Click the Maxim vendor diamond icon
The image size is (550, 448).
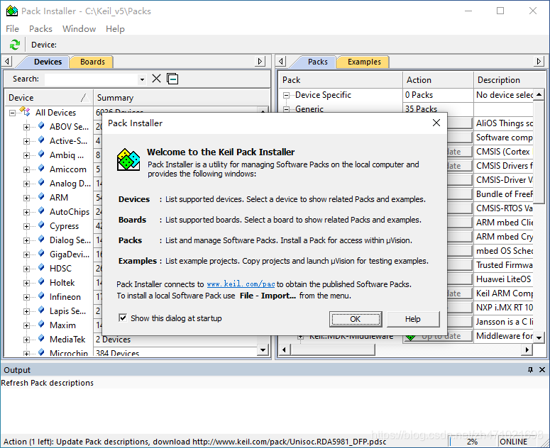[41, 325]
